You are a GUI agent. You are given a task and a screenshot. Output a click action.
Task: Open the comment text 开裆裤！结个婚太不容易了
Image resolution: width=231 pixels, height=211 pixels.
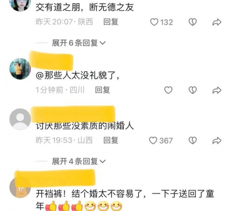tap(125, 200)
